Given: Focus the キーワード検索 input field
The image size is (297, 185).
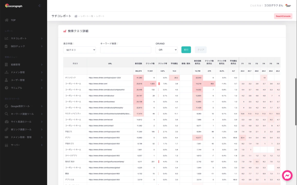Looking at the screenshot, I should point(125,50).
